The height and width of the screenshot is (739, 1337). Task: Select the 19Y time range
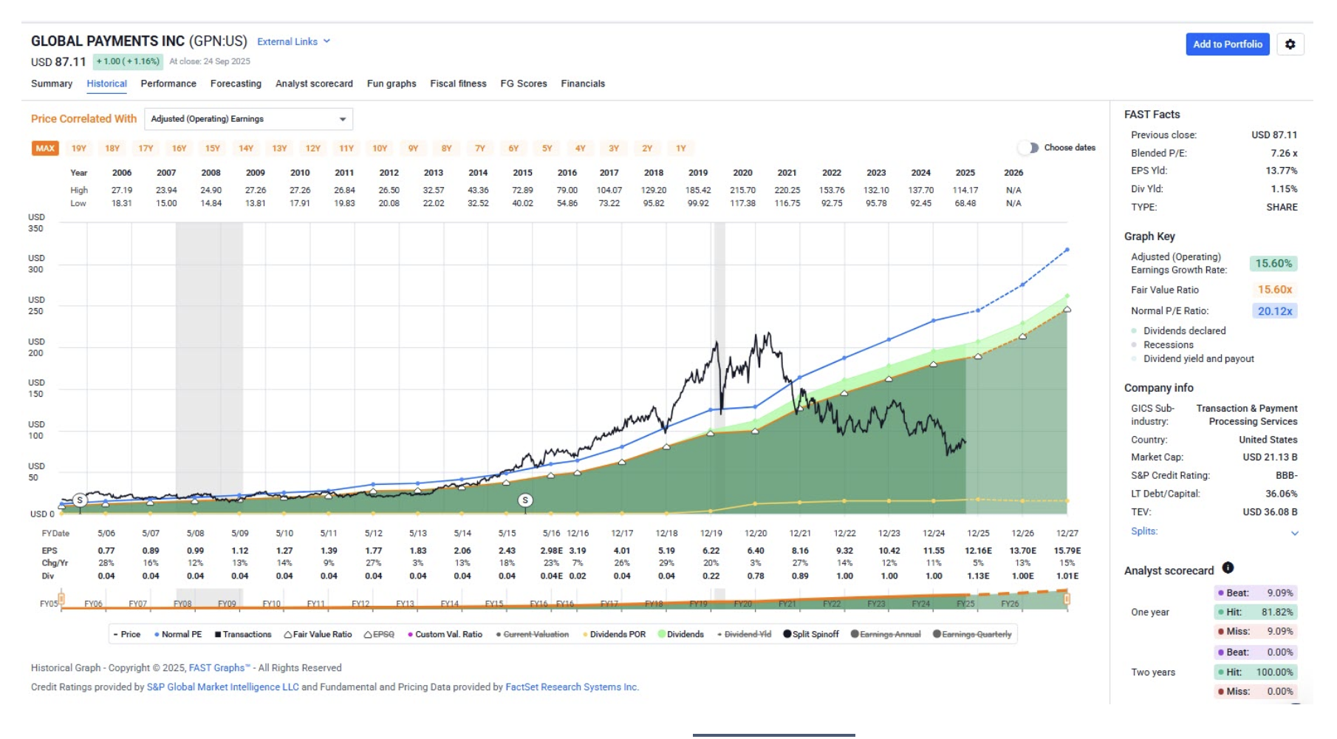coord(79,149)
